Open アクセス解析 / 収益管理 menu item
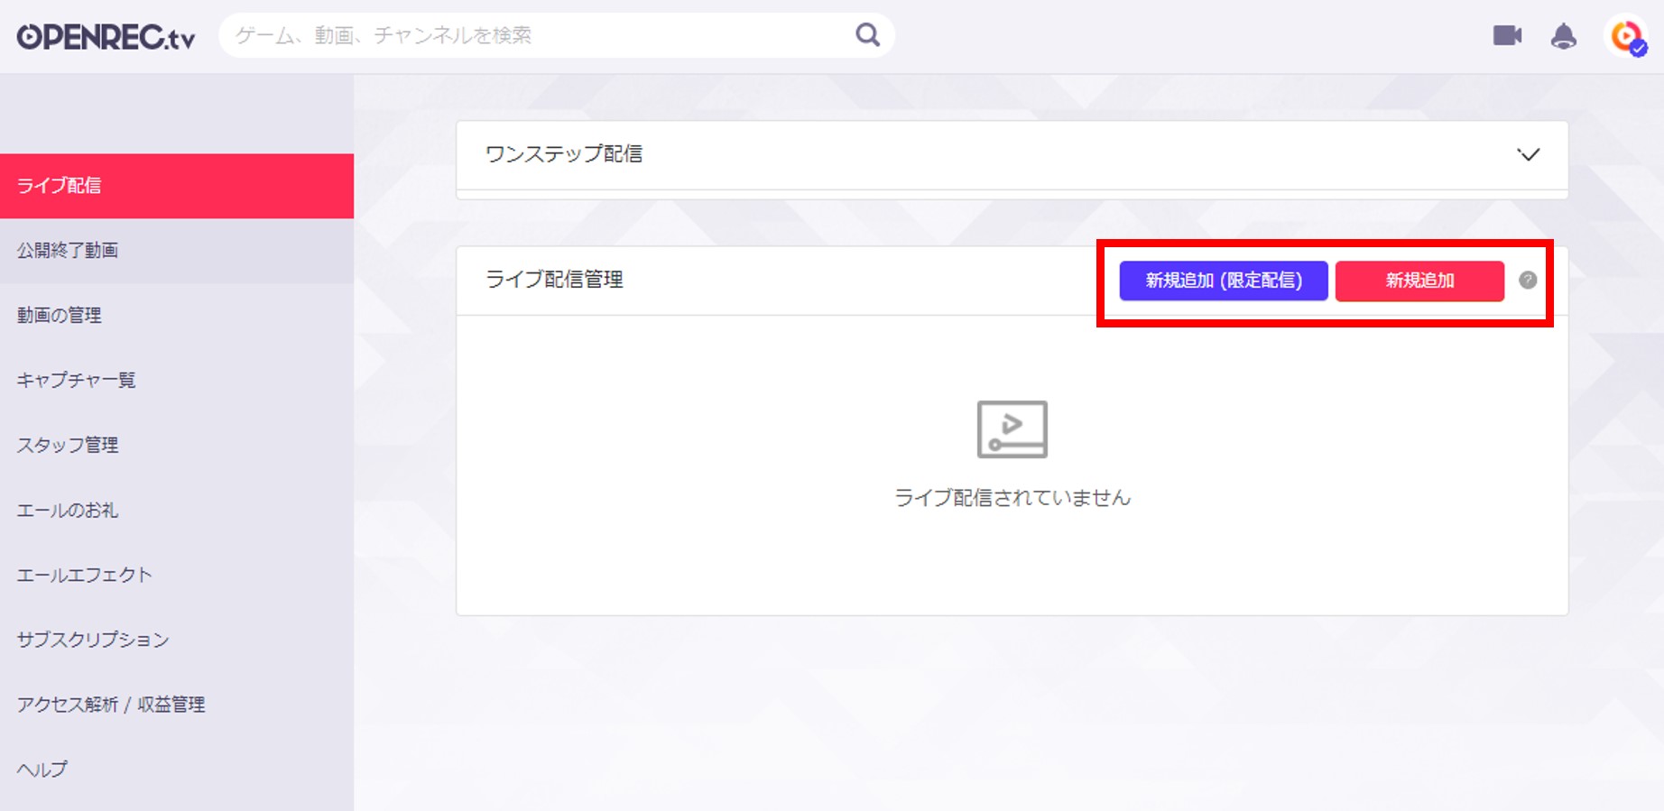The width and height of the screenshot is (1664, 811). [x=177, y=705]
